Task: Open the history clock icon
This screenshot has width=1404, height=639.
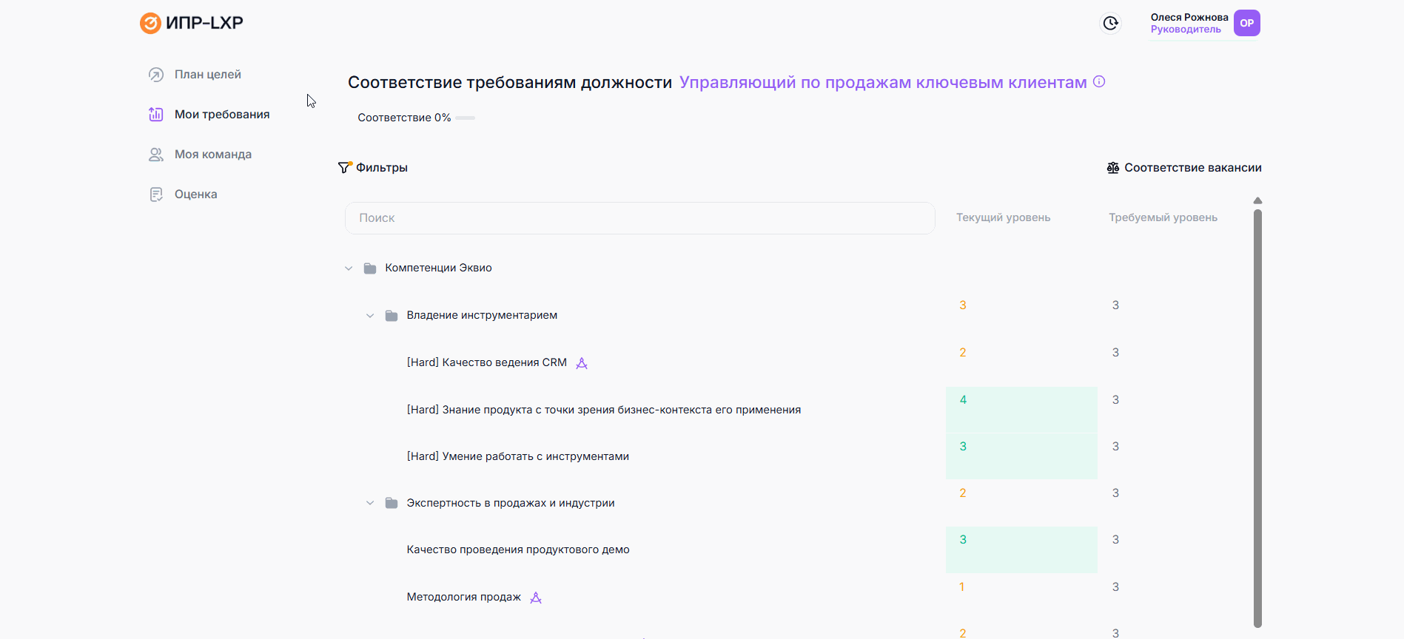Action: [x=1110, y=23]
